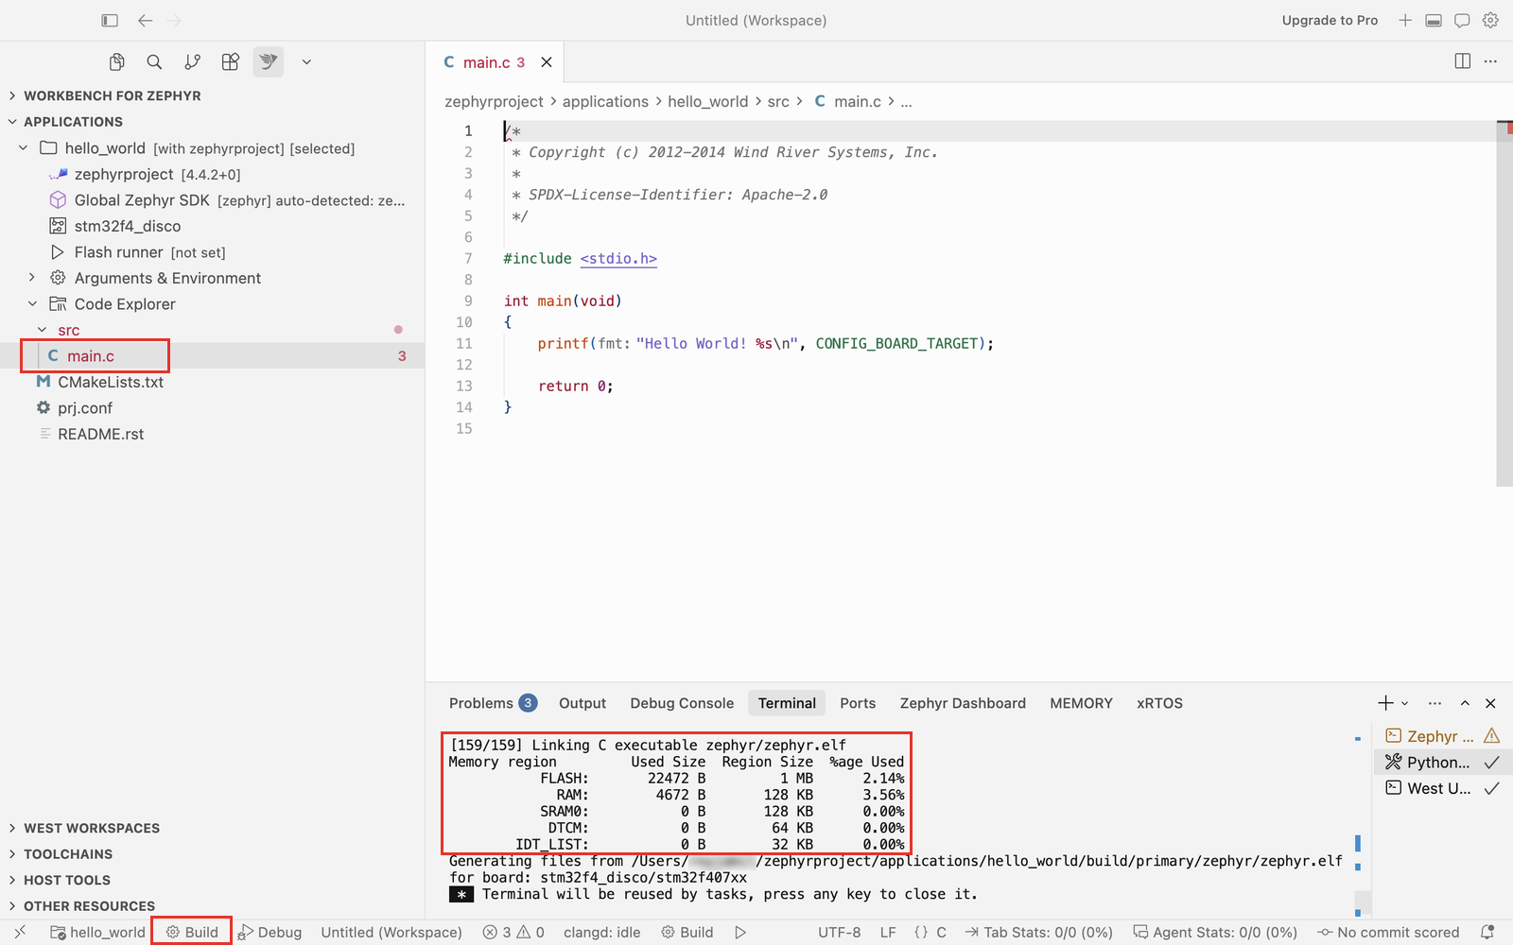Switch to the Output tab
This screenshot has height=945, width=1513.
[583, 703]
